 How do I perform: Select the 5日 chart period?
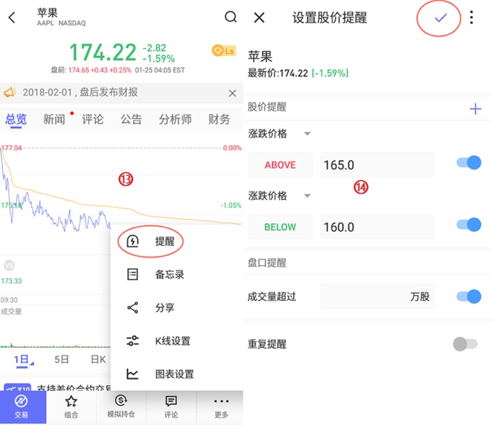61,359
